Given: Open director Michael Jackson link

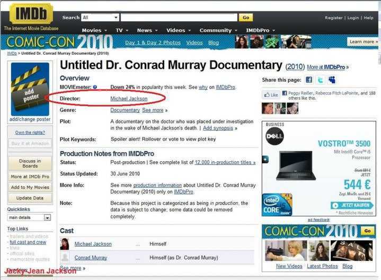Looking at the screenshot, I should (129, 99).
